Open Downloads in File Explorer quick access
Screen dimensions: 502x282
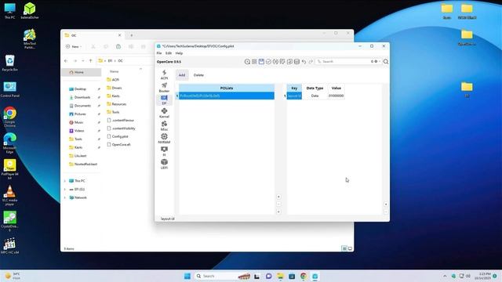pos(82,97)
